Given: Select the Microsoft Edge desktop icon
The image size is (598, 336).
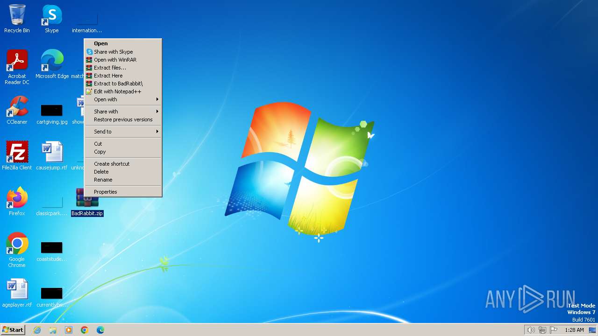Looking at the screenshot, I should coord(52,64).
